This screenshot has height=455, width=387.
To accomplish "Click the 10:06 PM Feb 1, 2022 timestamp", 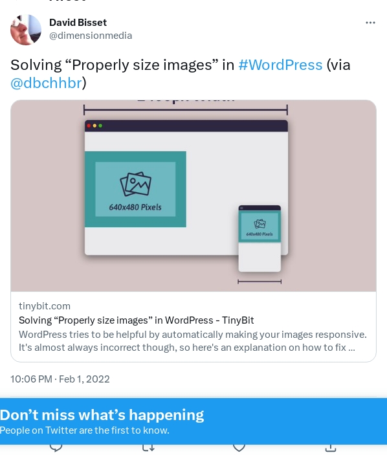I will pos(60,379).
